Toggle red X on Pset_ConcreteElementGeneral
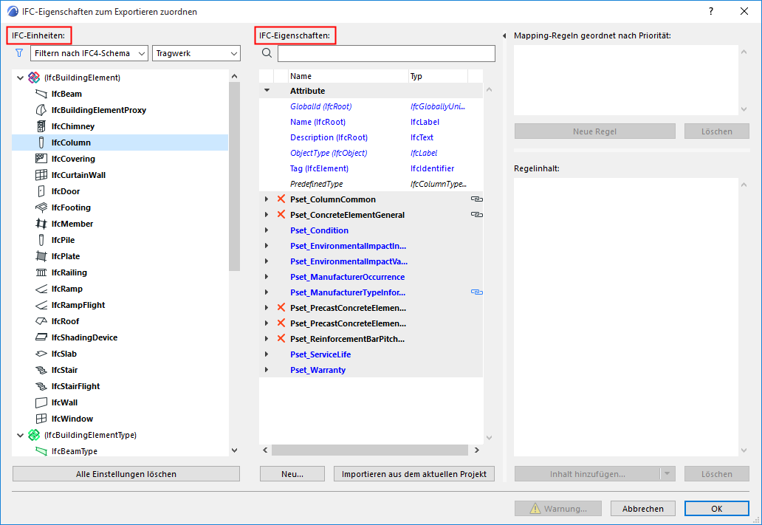Viewport: 762px width, 525px height. tap(281, 214)
